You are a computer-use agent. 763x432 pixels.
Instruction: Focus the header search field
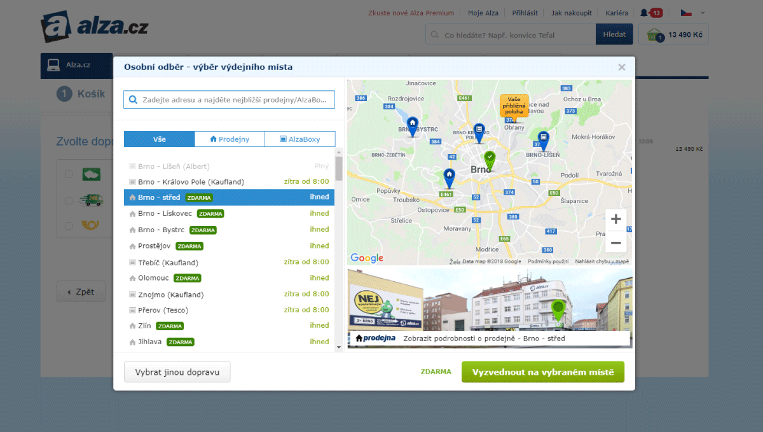(511, 34)
